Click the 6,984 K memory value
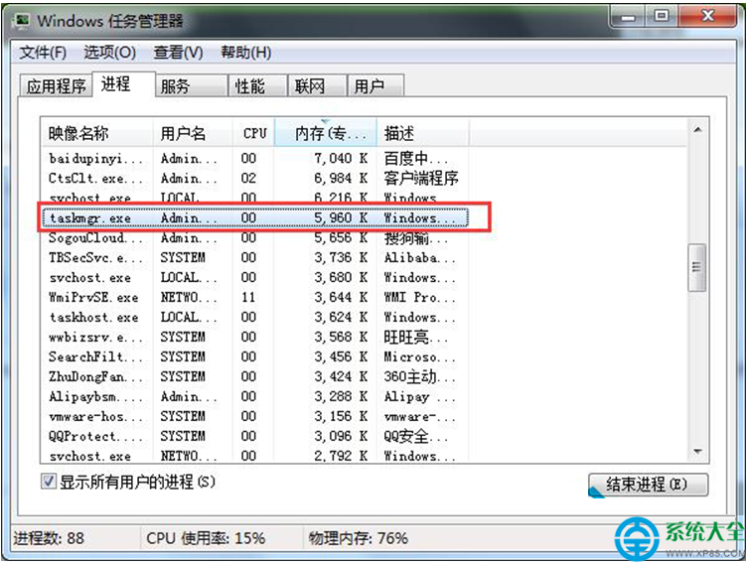Viewport: 748px width, 564px height. pos(340,179)
